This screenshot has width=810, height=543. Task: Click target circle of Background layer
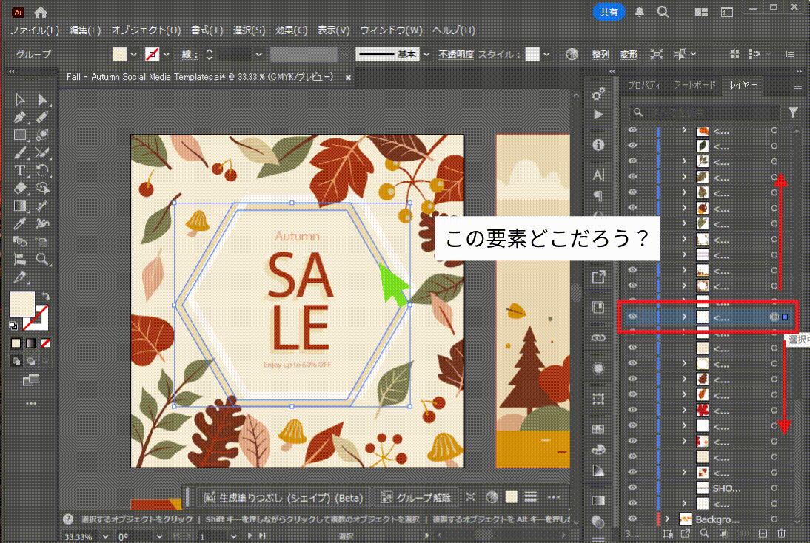coord(774,519)
